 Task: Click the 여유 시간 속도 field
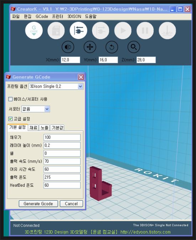tap(62, 169)
